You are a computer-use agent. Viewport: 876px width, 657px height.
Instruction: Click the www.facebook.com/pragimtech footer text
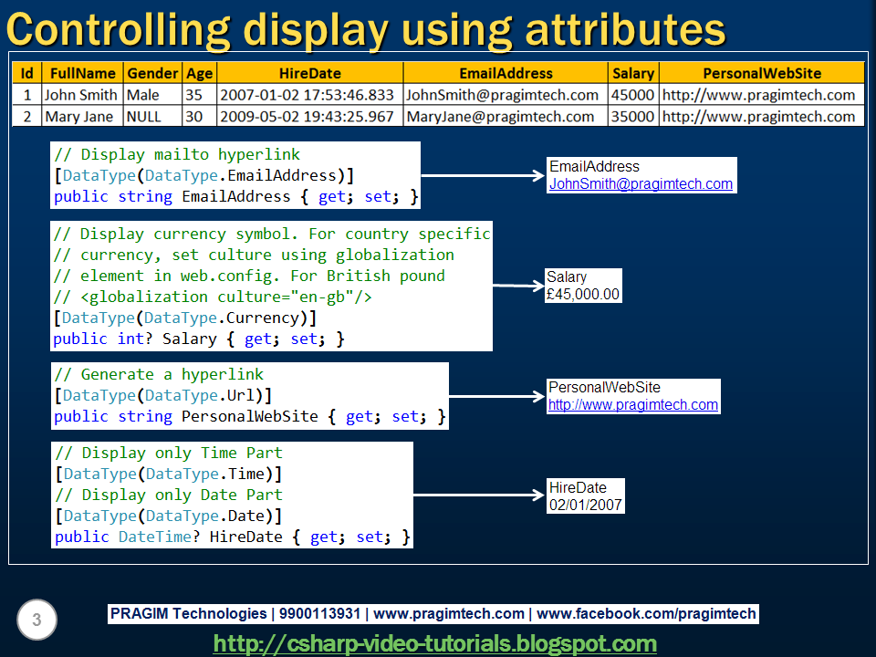tap(646, 613)
